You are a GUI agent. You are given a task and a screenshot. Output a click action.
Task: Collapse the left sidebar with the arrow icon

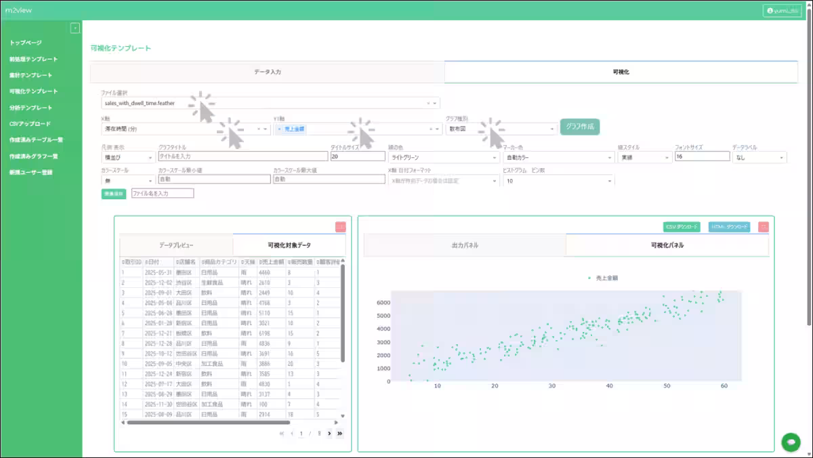75,28
